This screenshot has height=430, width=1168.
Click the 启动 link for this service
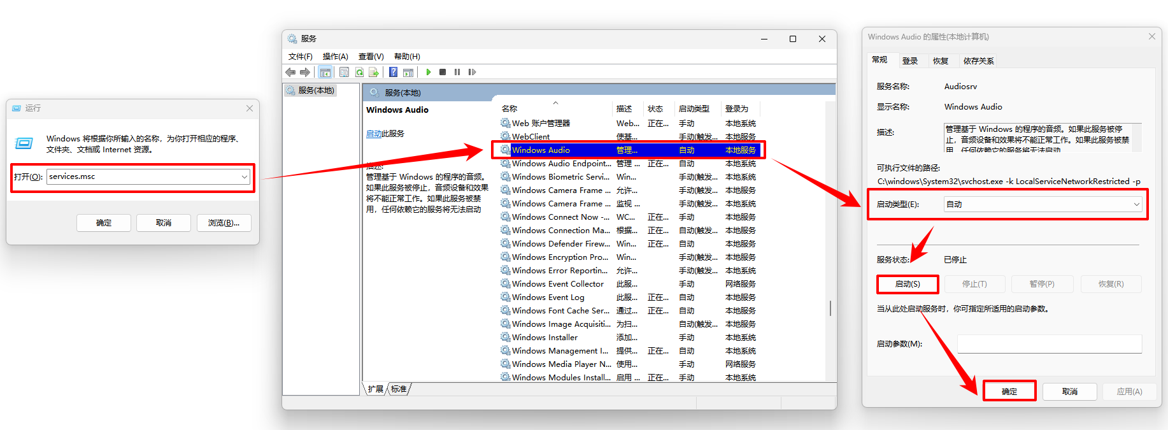pyautogui.click(x=374, y=134)
